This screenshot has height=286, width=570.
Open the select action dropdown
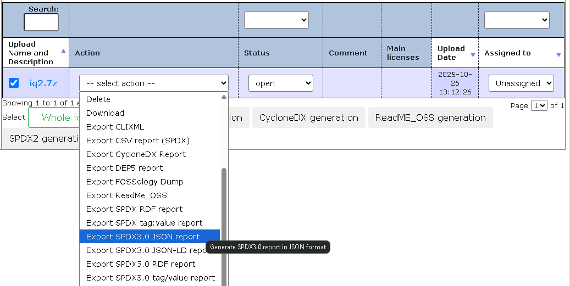[153, 83]
